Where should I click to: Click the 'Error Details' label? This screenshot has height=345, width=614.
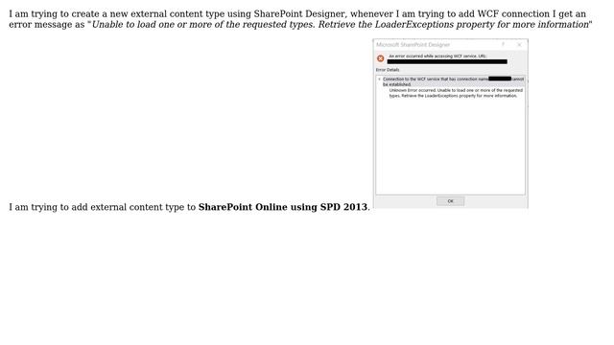(388, 70)
